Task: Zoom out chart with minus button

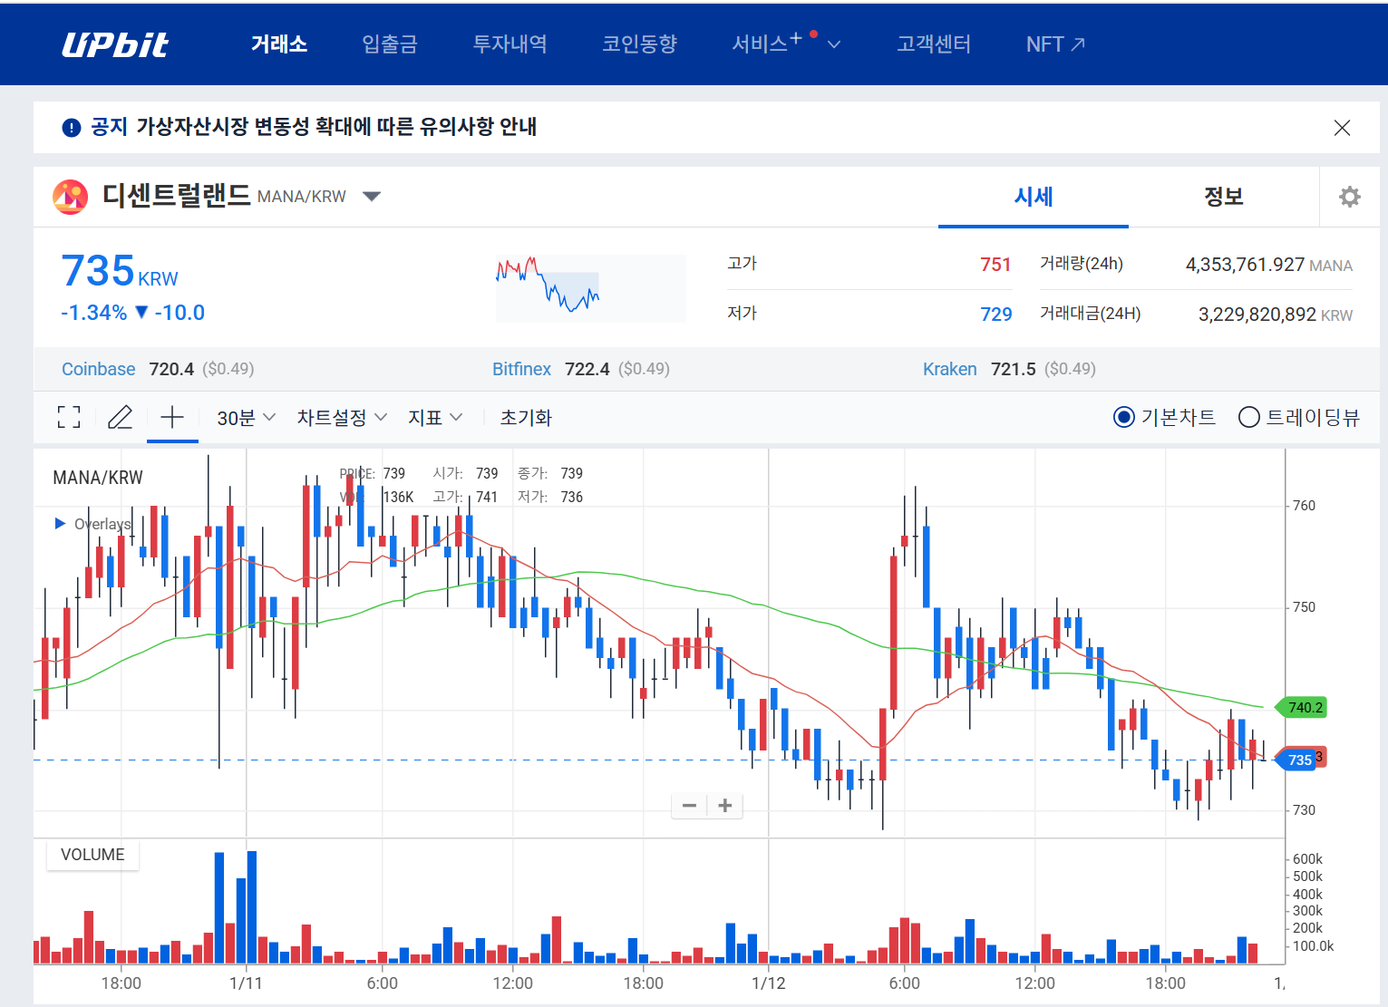Action: [689, 806]
